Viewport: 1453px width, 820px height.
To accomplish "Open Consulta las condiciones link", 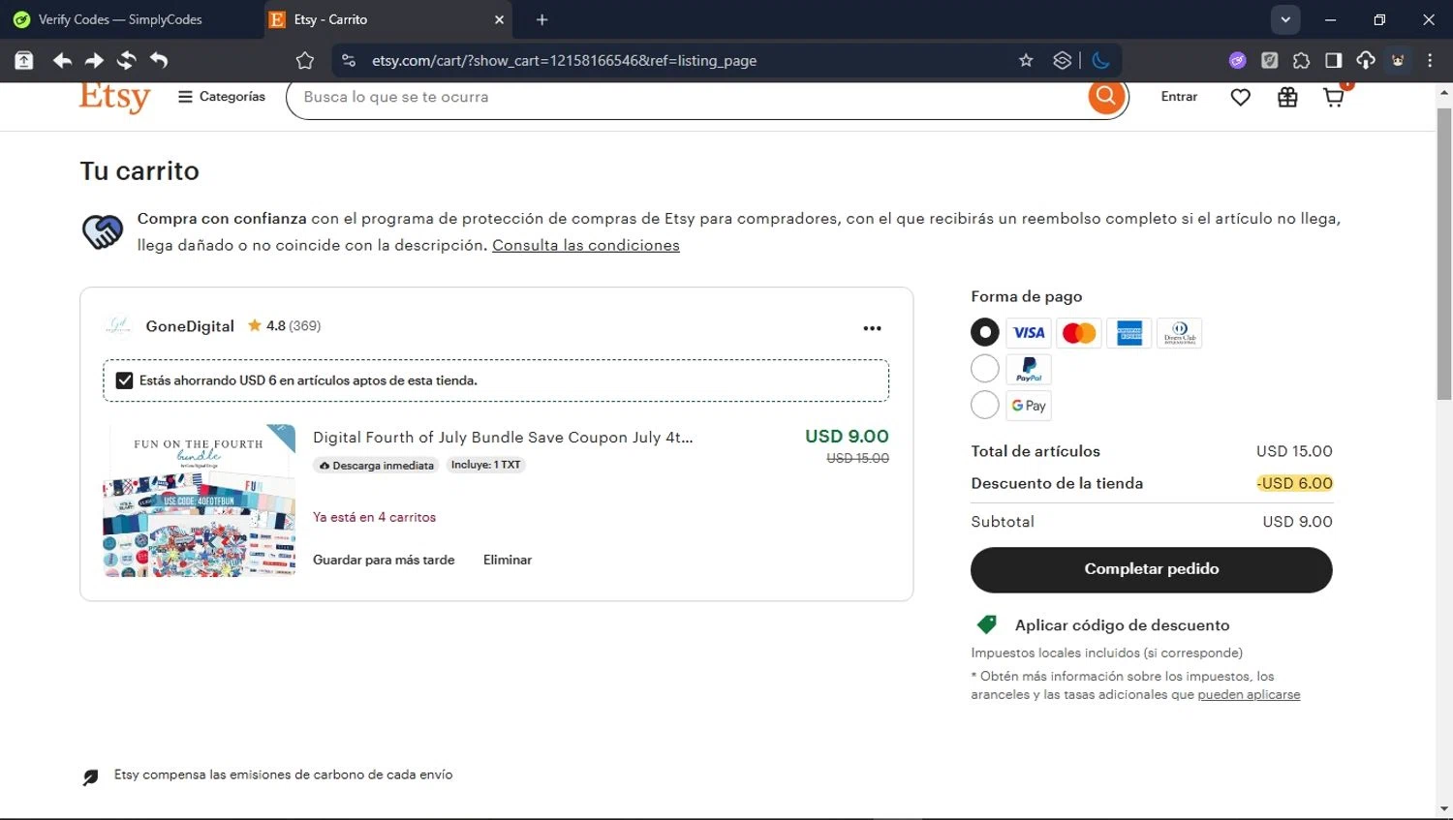I will click(x=586, y=245).
